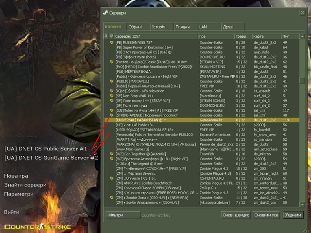Select [UA] DNET CS GunGame Server #2
The width and height of the screenshot is (311, 233).
click(x=51, y=158)
